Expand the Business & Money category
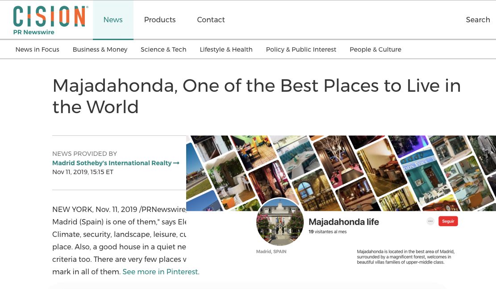Image resolution: width=496 pixels, height=289 pixels. pyautogui.click(x=100, y=49)
